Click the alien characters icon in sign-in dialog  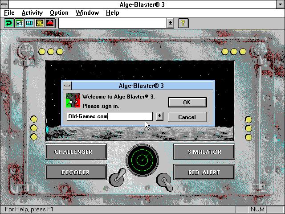(x=73, y=100)
